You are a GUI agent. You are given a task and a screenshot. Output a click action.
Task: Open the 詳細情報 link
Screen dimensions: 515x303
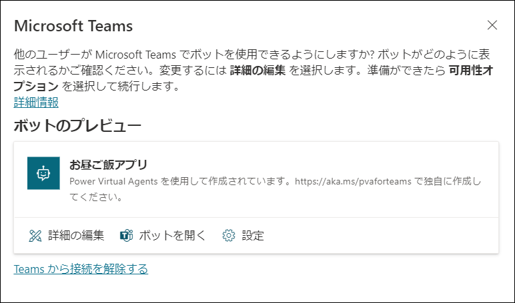pyautogui.click(x=36, y=103)
